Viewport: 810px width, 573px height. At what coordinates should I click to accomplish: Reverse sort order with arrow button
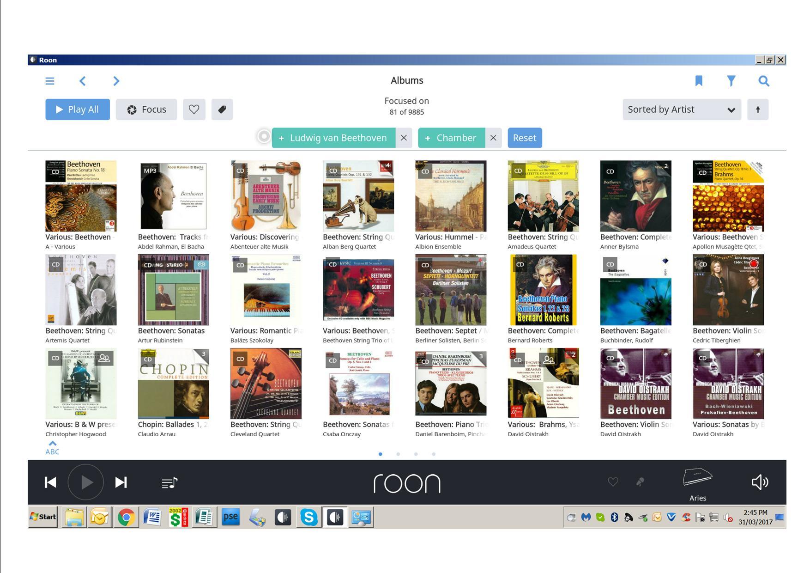pos(758,110)
